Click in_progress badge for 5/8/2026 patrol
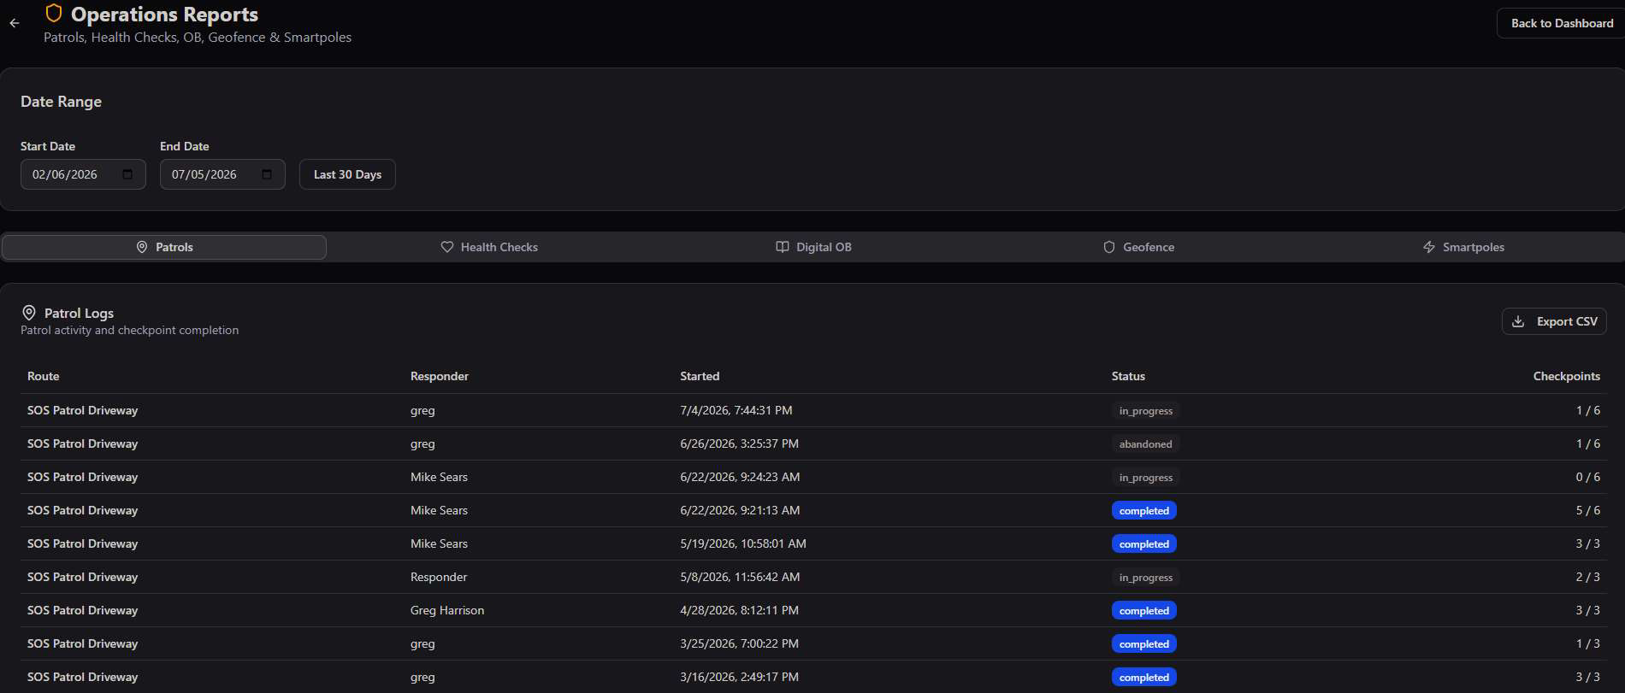 (1146, 578)
